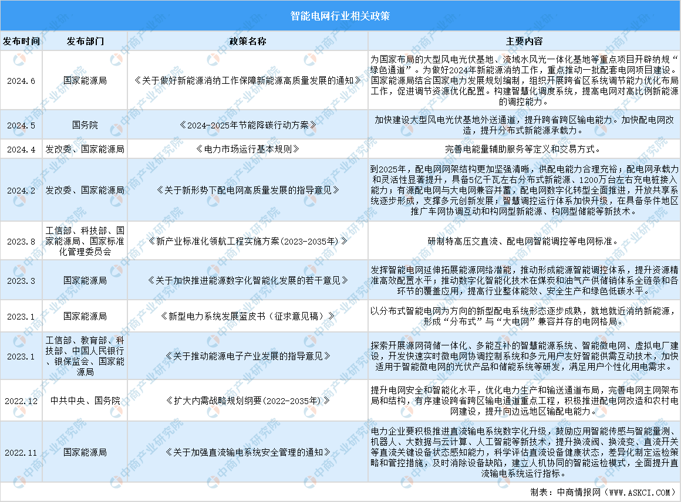This screenshot has height=502, width=681.
Task: Click the table title "智能电网行业相关政策"
Action: pyautogui.click(x=340, y=16)
